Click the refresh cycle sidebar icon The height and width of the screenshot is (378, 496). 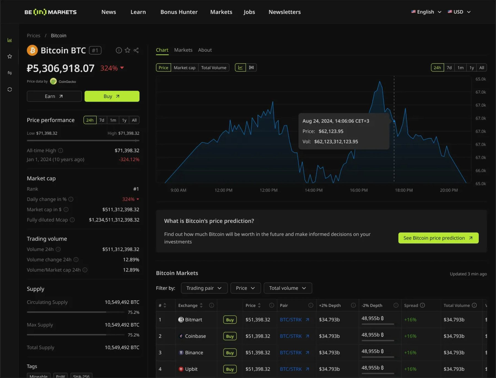10,90
